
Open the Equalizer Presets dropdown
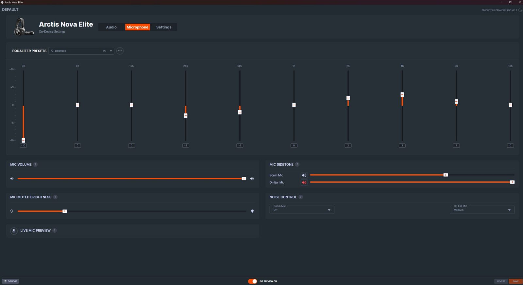pyautogui.click(x=81, y=51)
